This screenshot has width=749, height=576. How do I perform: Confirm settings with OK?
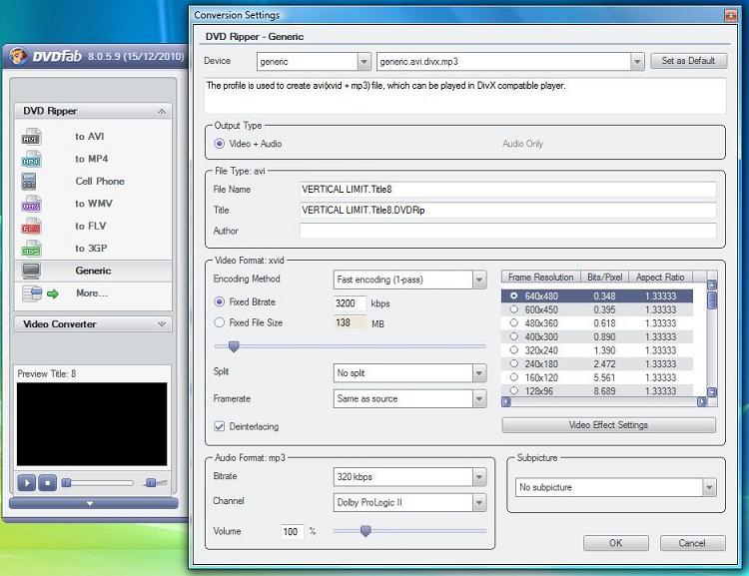(616, 543)
